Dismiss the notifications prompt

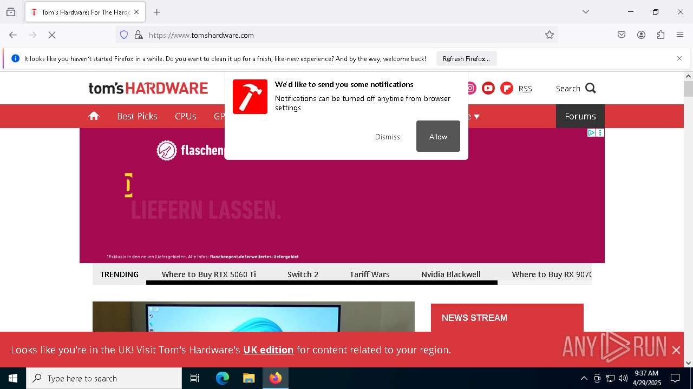(388, 137)
